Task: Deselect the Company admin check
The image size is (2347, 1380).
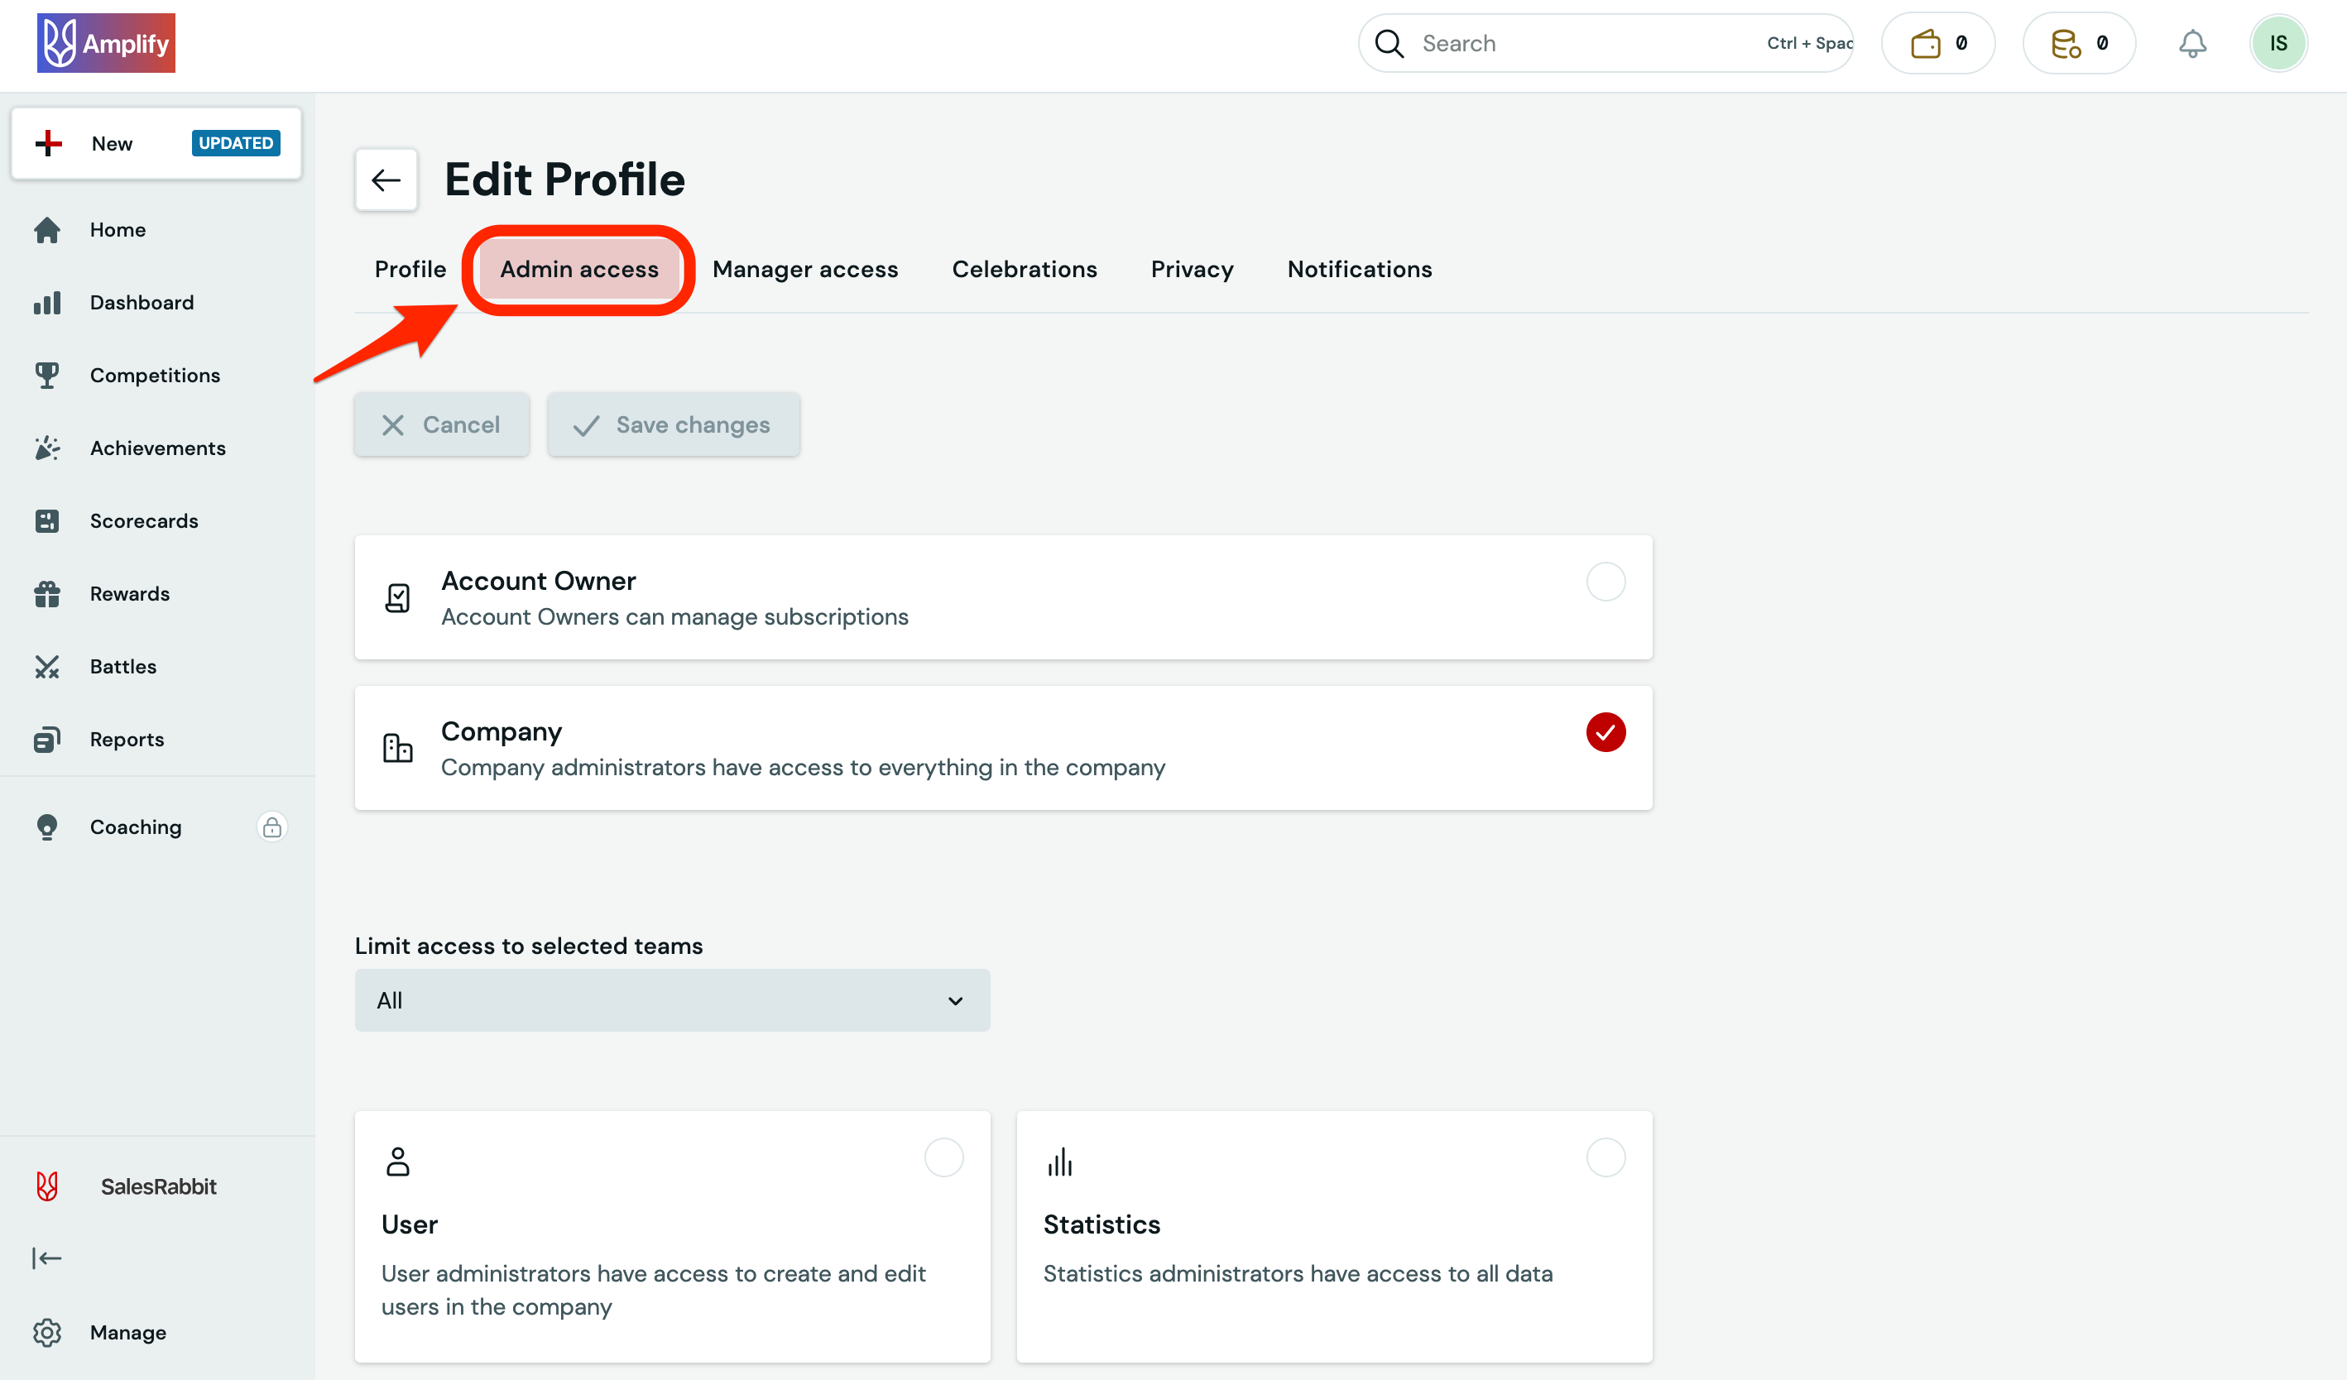Action: click(x=1605, y=733)
